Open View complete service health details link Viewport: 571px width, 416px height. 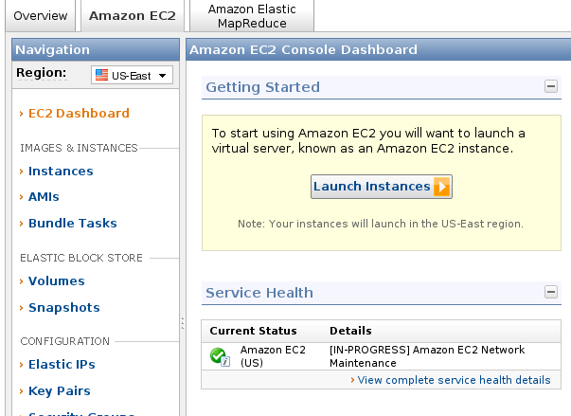[454, 380]
